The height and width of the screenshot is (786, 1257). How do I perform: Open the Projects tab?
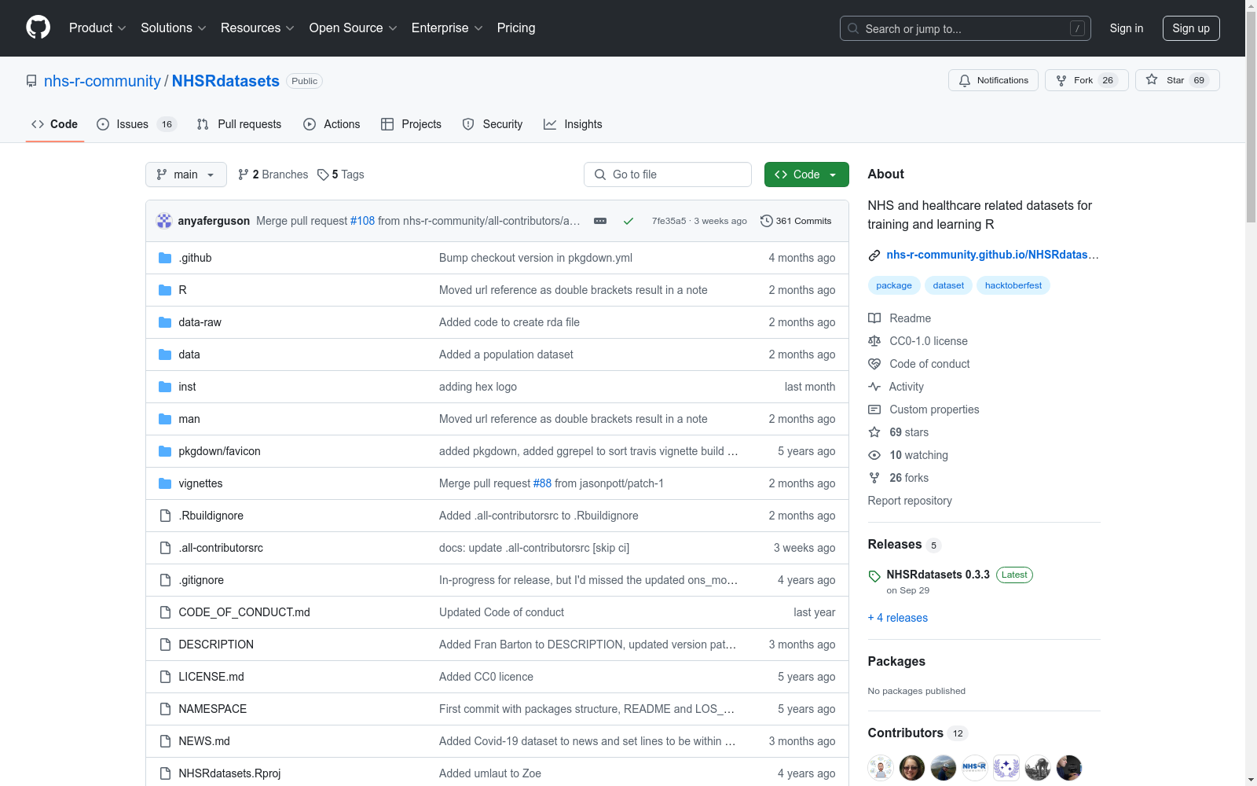(x=411, y=124)
